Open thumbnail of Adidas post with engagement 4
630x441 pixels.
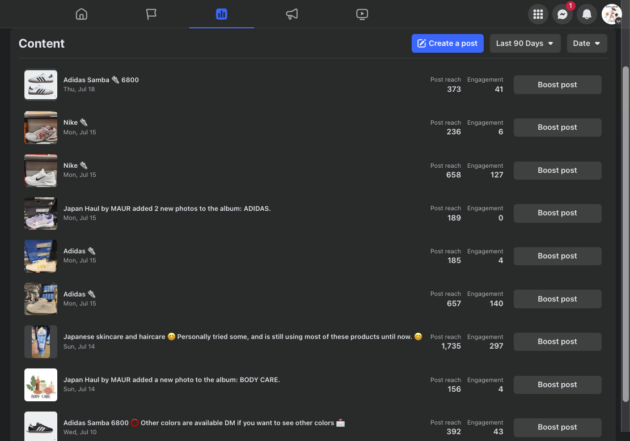[x=41, y=256]
